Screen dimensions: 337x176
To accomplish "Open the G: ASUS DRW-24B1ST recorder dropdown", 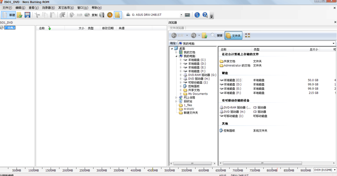I will coord(181,15).
